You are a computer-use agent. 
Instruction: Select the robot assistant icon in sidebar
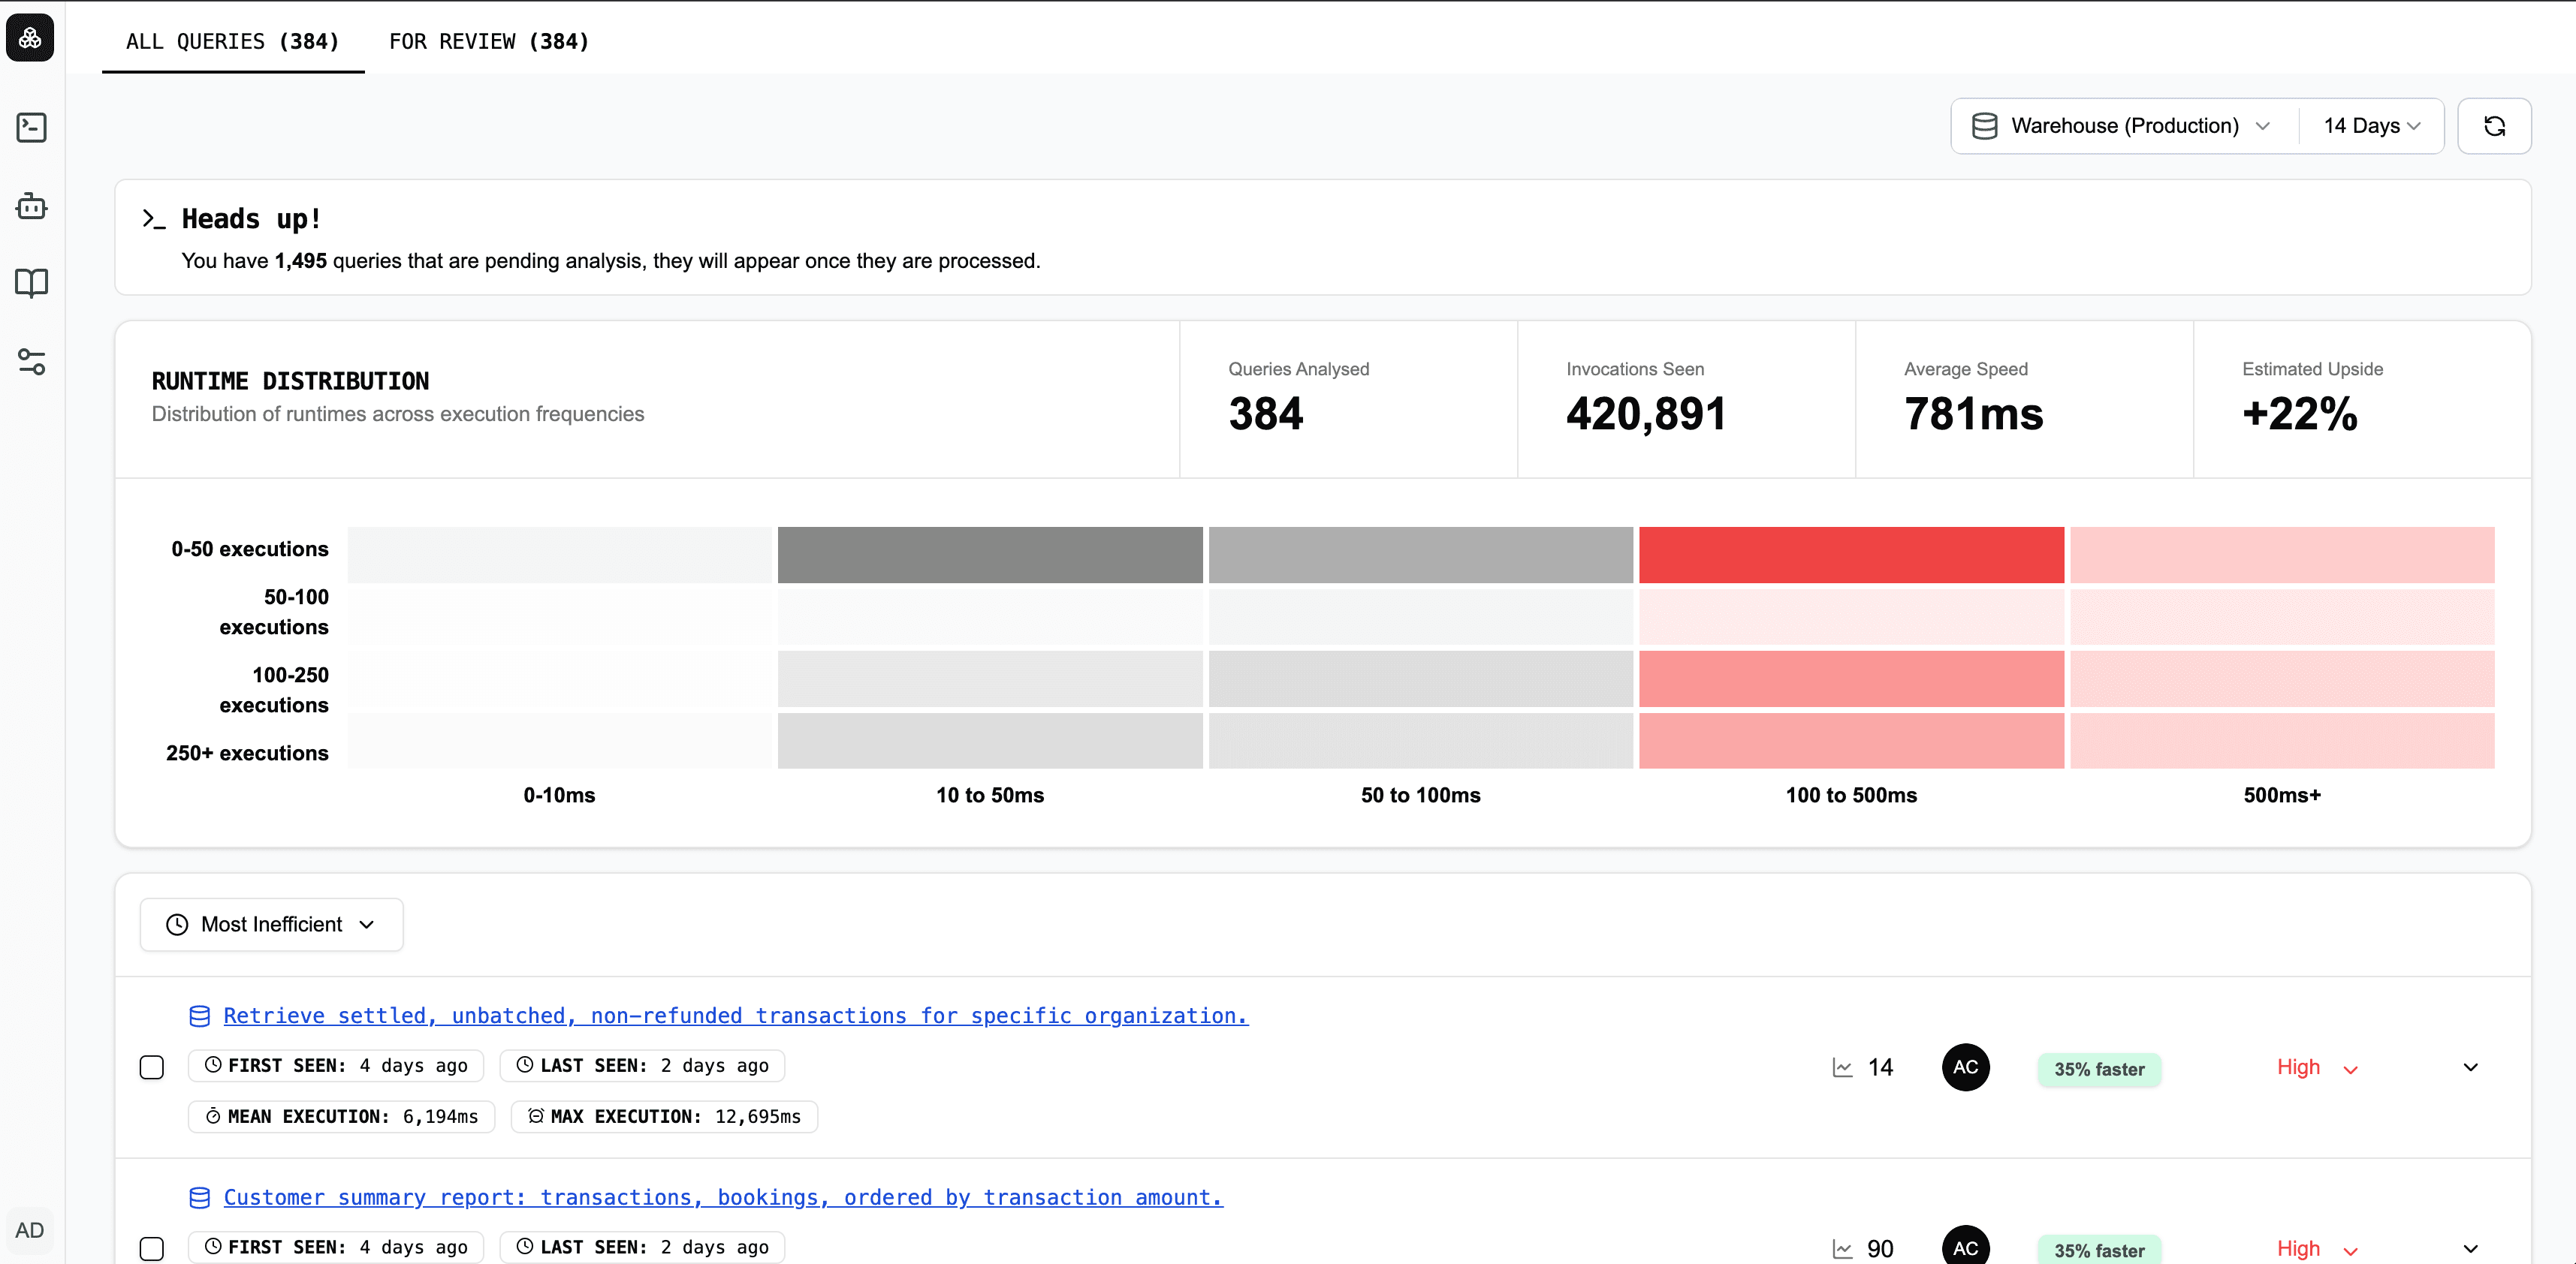pyautogui.click(x=31, y=207)
